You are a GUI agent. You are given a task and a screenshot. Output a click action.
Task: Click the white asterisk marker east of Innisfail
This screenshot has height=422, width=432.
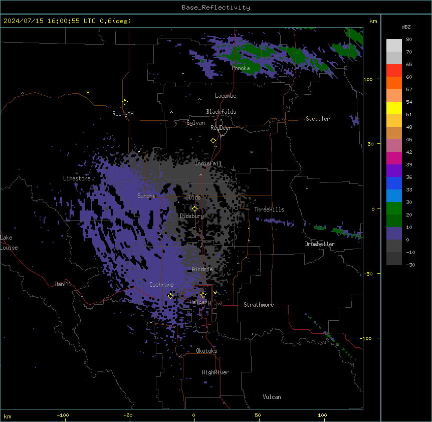(x=252, y=152)
